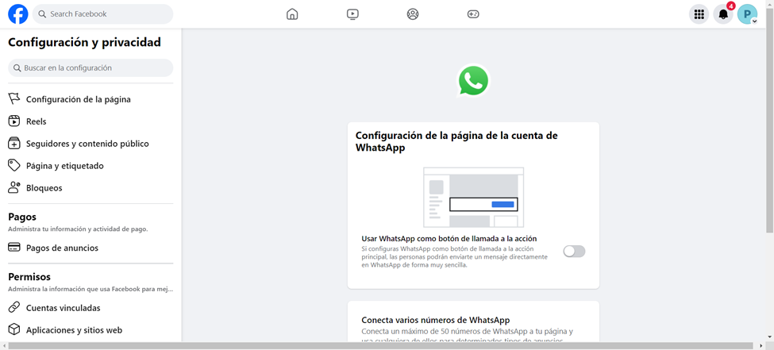This screenshot has width=774, height=350.
Task: Focus the Buscar en la configuración field
Action: click(90, 67)
